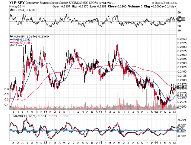This screenshot has height=145, width=191.
Task: Click the 0.1 volume scale label on left
Action: click(7, 105)
